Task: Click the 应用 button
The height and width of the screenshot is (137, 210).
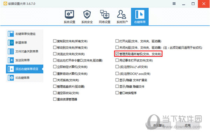Action: [x=188, y=125]
